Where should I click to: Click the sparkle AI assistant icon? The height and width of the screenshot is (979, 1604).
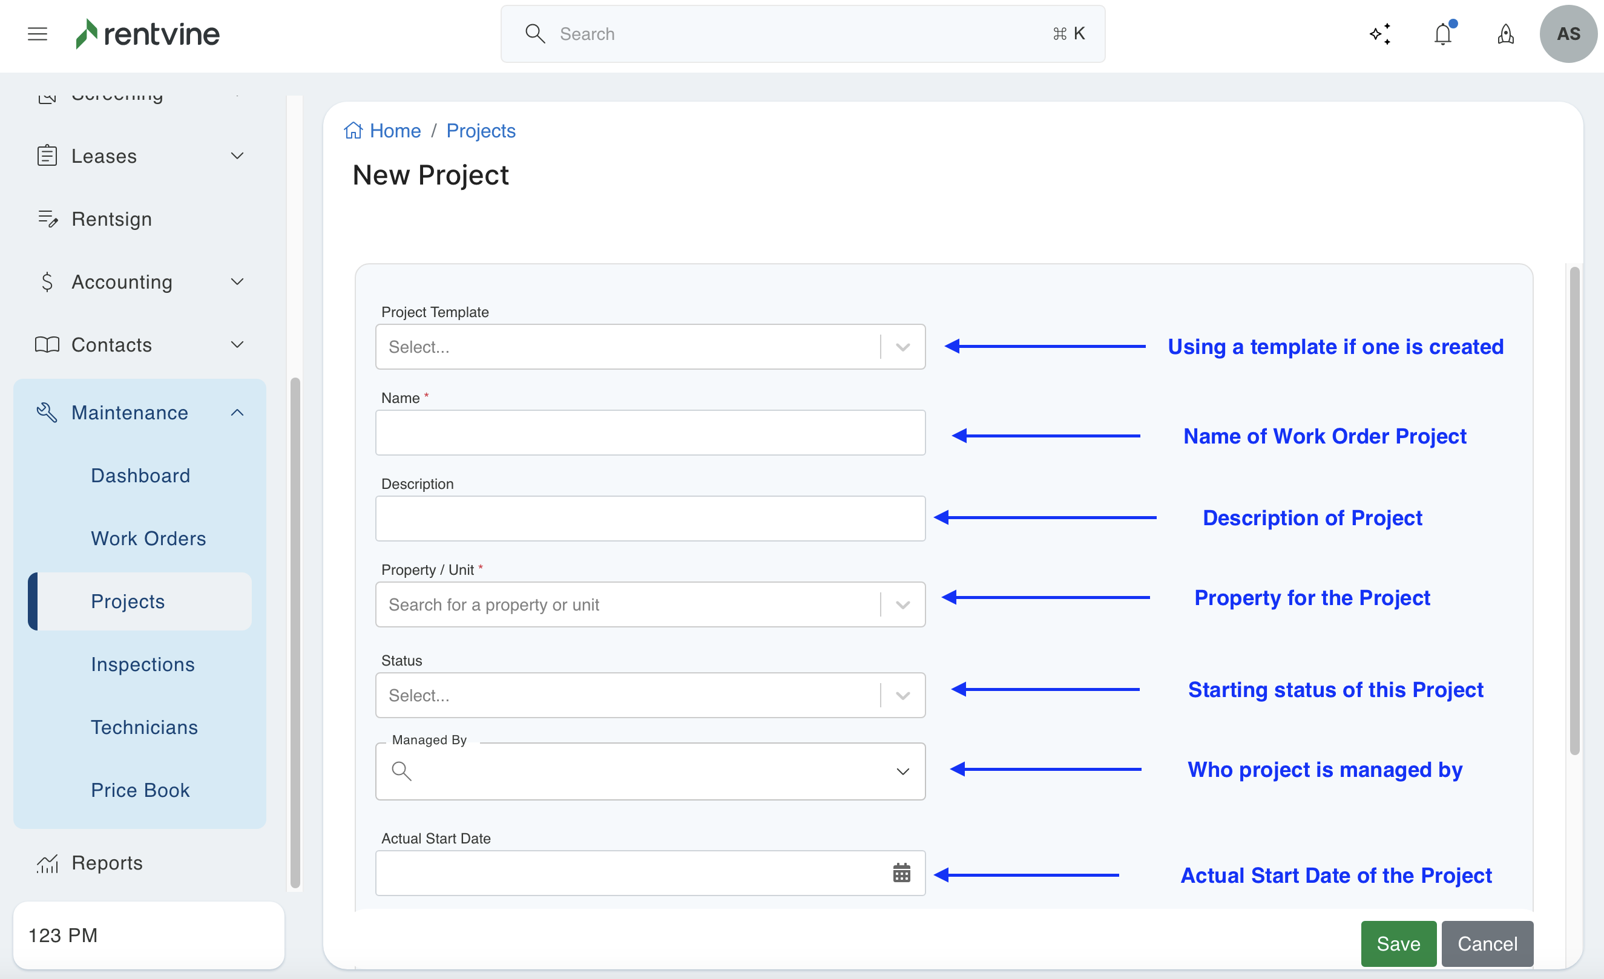click(1379, 34)
